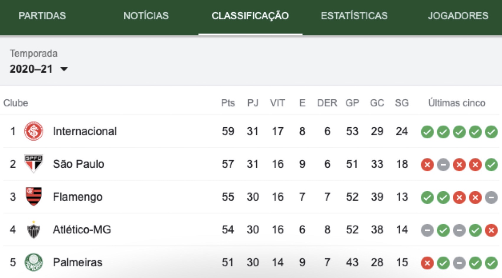Click the Palmeiras club crest

(x=33, y=262)
